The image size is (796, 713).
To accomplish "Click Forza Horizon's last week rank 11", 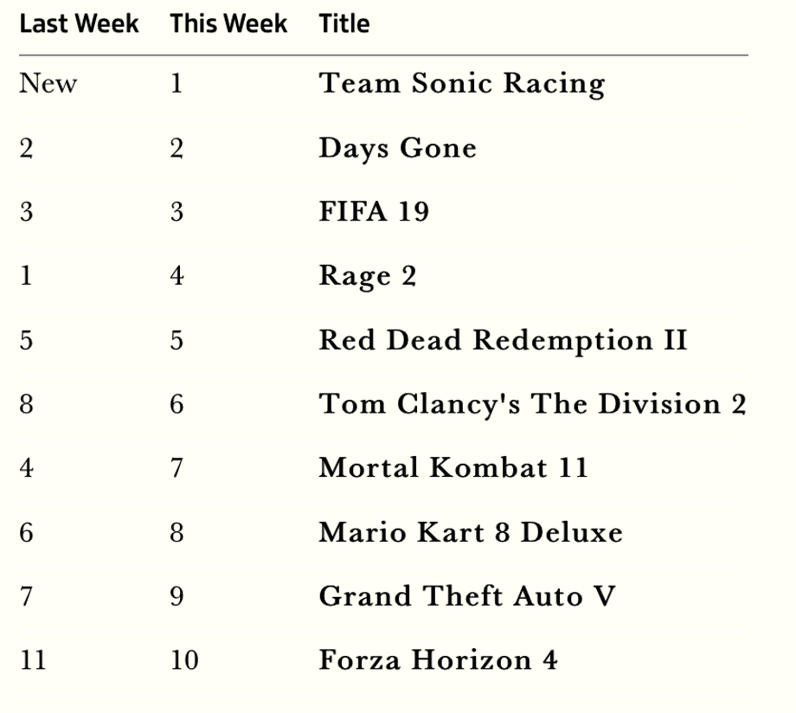I will point(33,661).
